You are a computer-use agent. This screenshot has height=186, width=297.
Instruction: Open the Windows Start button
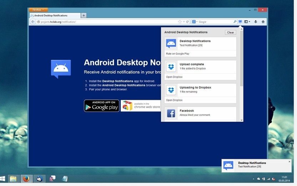pos(2,179)
